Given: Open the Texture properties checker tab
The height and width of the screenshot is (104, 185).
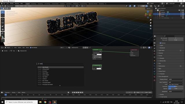Looking at the screenshot, I should click(x=154, y=80).
